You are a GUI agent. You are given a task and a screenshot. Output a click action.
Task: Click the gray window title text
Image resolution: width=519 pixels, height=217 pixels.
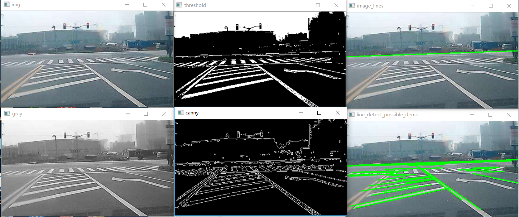pos(17,114)
